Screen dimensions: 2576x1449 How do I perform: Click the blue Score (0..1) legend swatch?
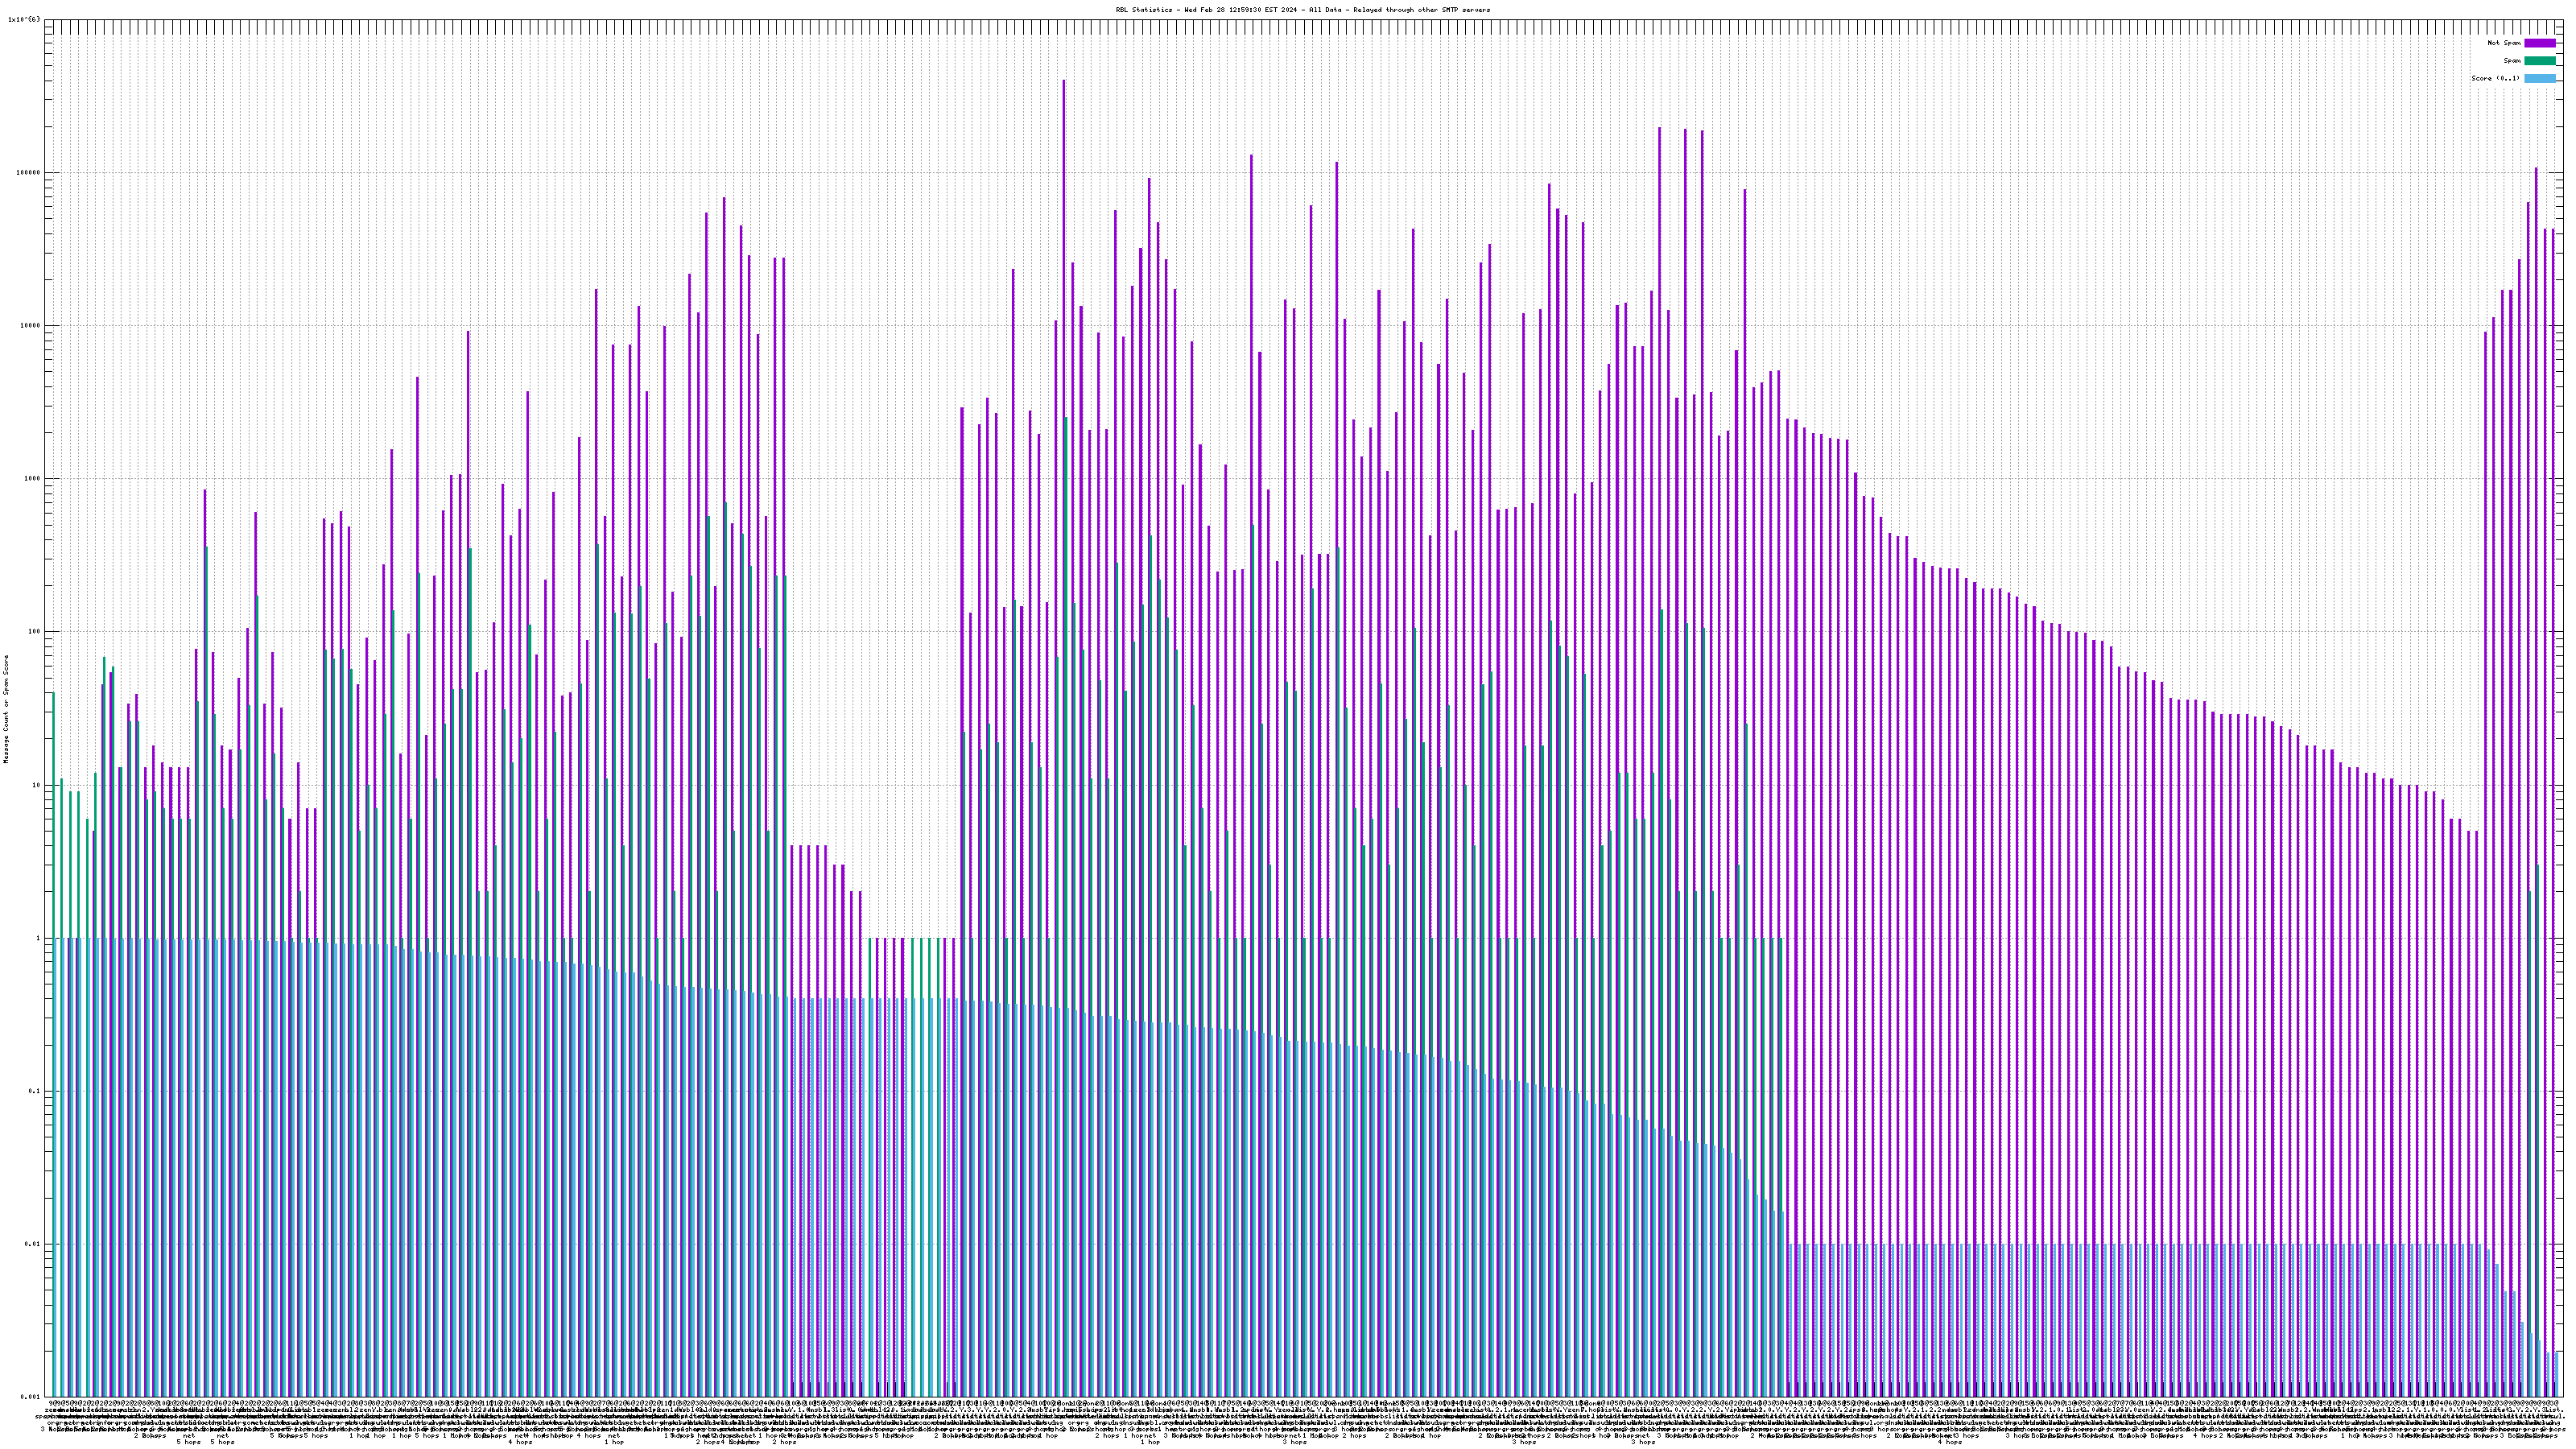2539,78
